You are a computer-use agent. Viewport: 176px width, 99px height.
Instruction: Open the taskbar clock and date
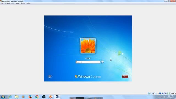tap(170, 97)
